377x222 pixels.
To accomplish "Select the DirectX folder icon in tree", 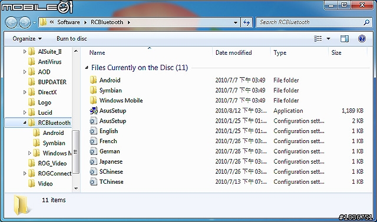I will click(x=31, y=92).
